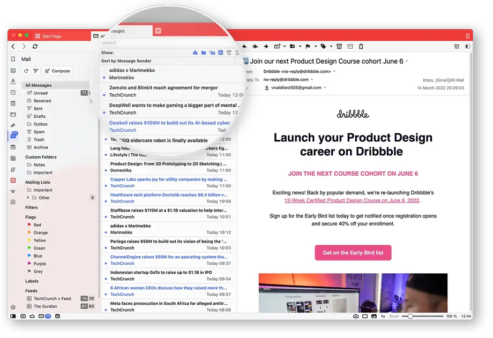Open the Contacts panel icon

coord(13,169)
